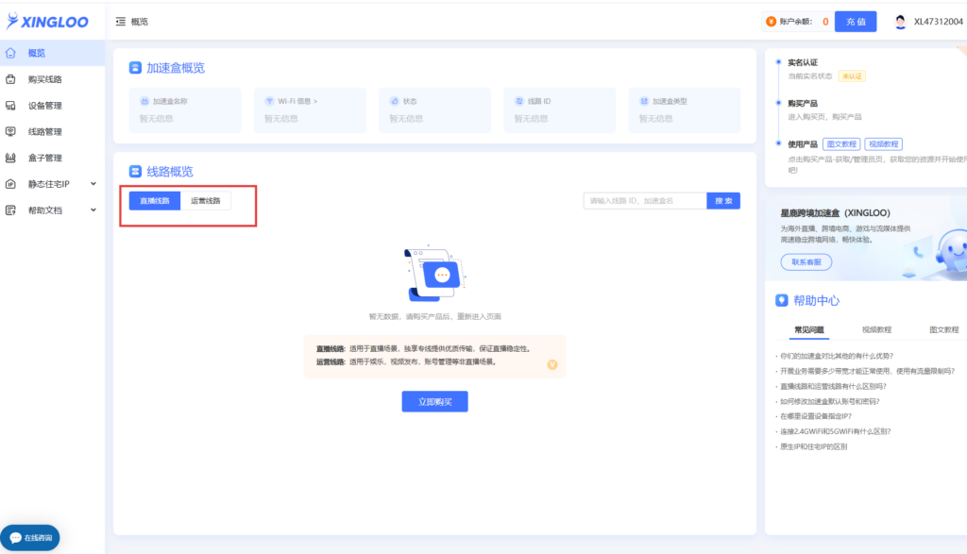The image size is (967, 554).
Task: Expand the 静态住宅IP submenu chevron
Action: click(x=93, y=184)
